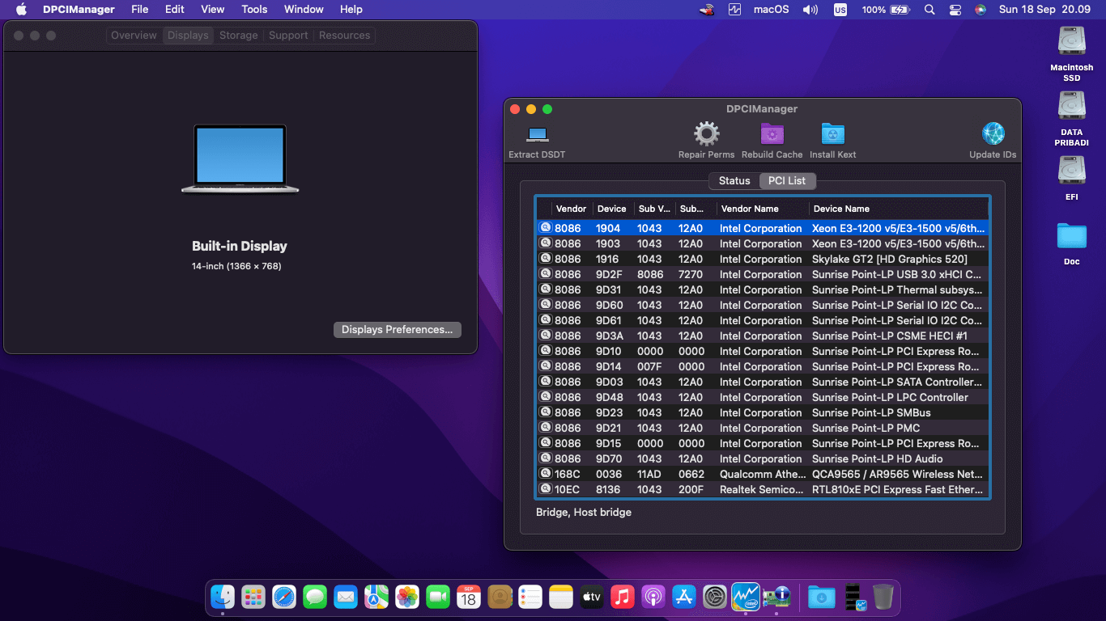Open Mail from the Dock
Viewport: 1106px width, 621px height.
pyautogui.click(x=346, y=597)
